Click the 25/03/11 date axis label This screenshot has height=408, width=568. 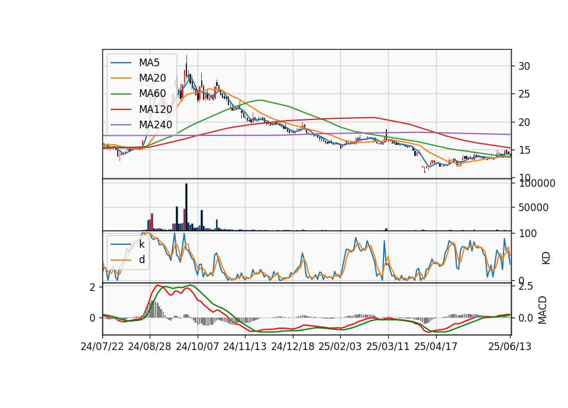pyautogui.click(x=388, y=347)
